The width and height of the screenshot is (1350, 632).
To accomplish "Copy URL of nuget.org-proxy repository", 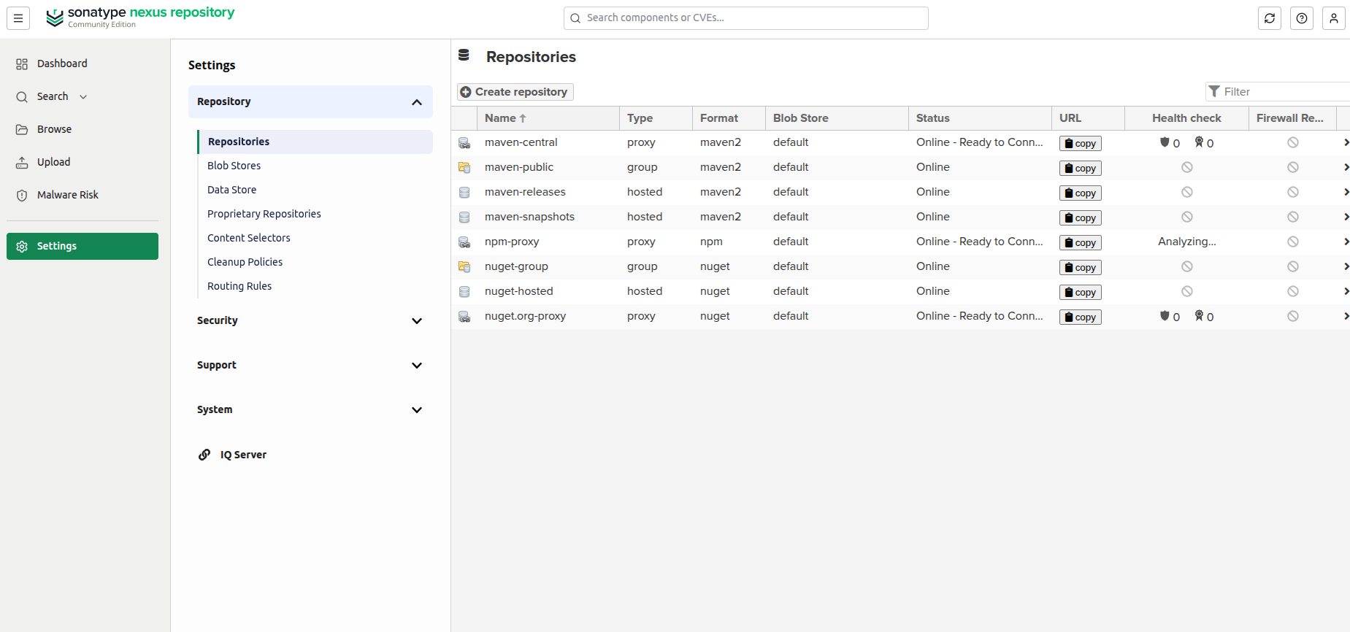I will pyautogui.click(x=1081, y=317).
